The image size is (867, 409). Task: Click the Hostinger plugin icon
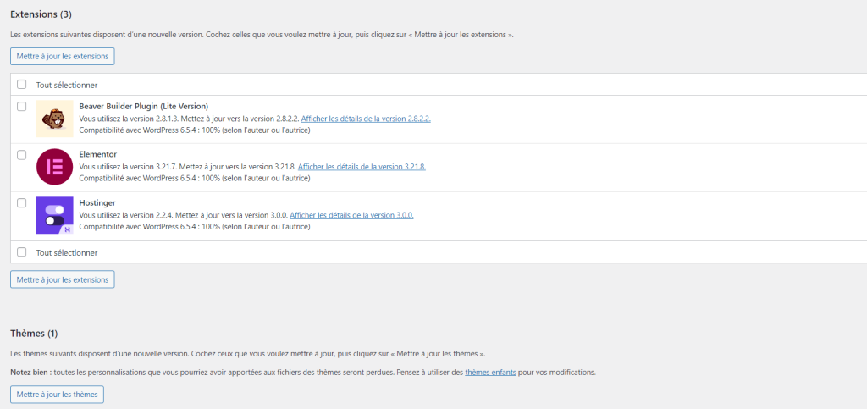click(55, 215)
